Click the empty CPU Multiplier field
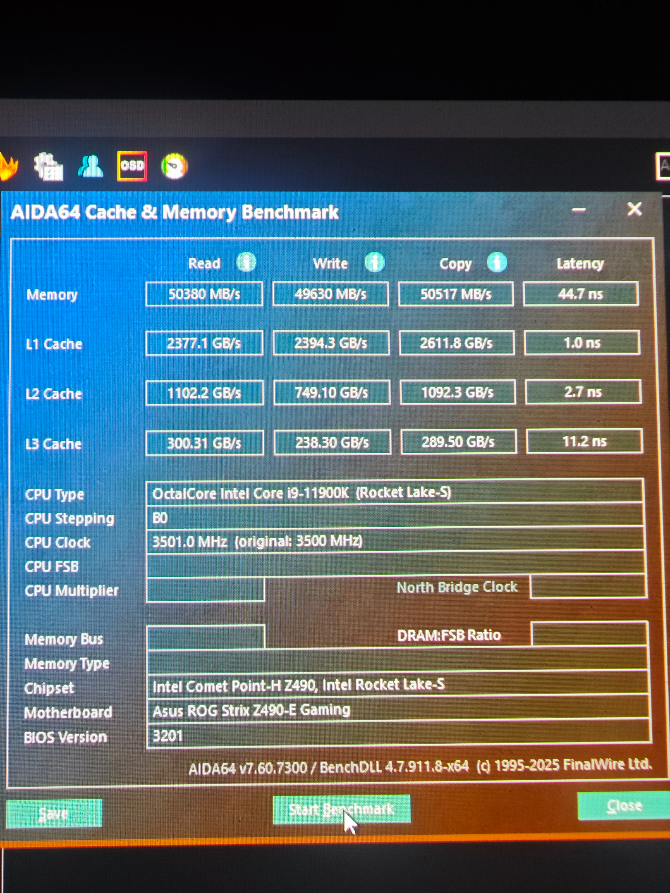 206,589
